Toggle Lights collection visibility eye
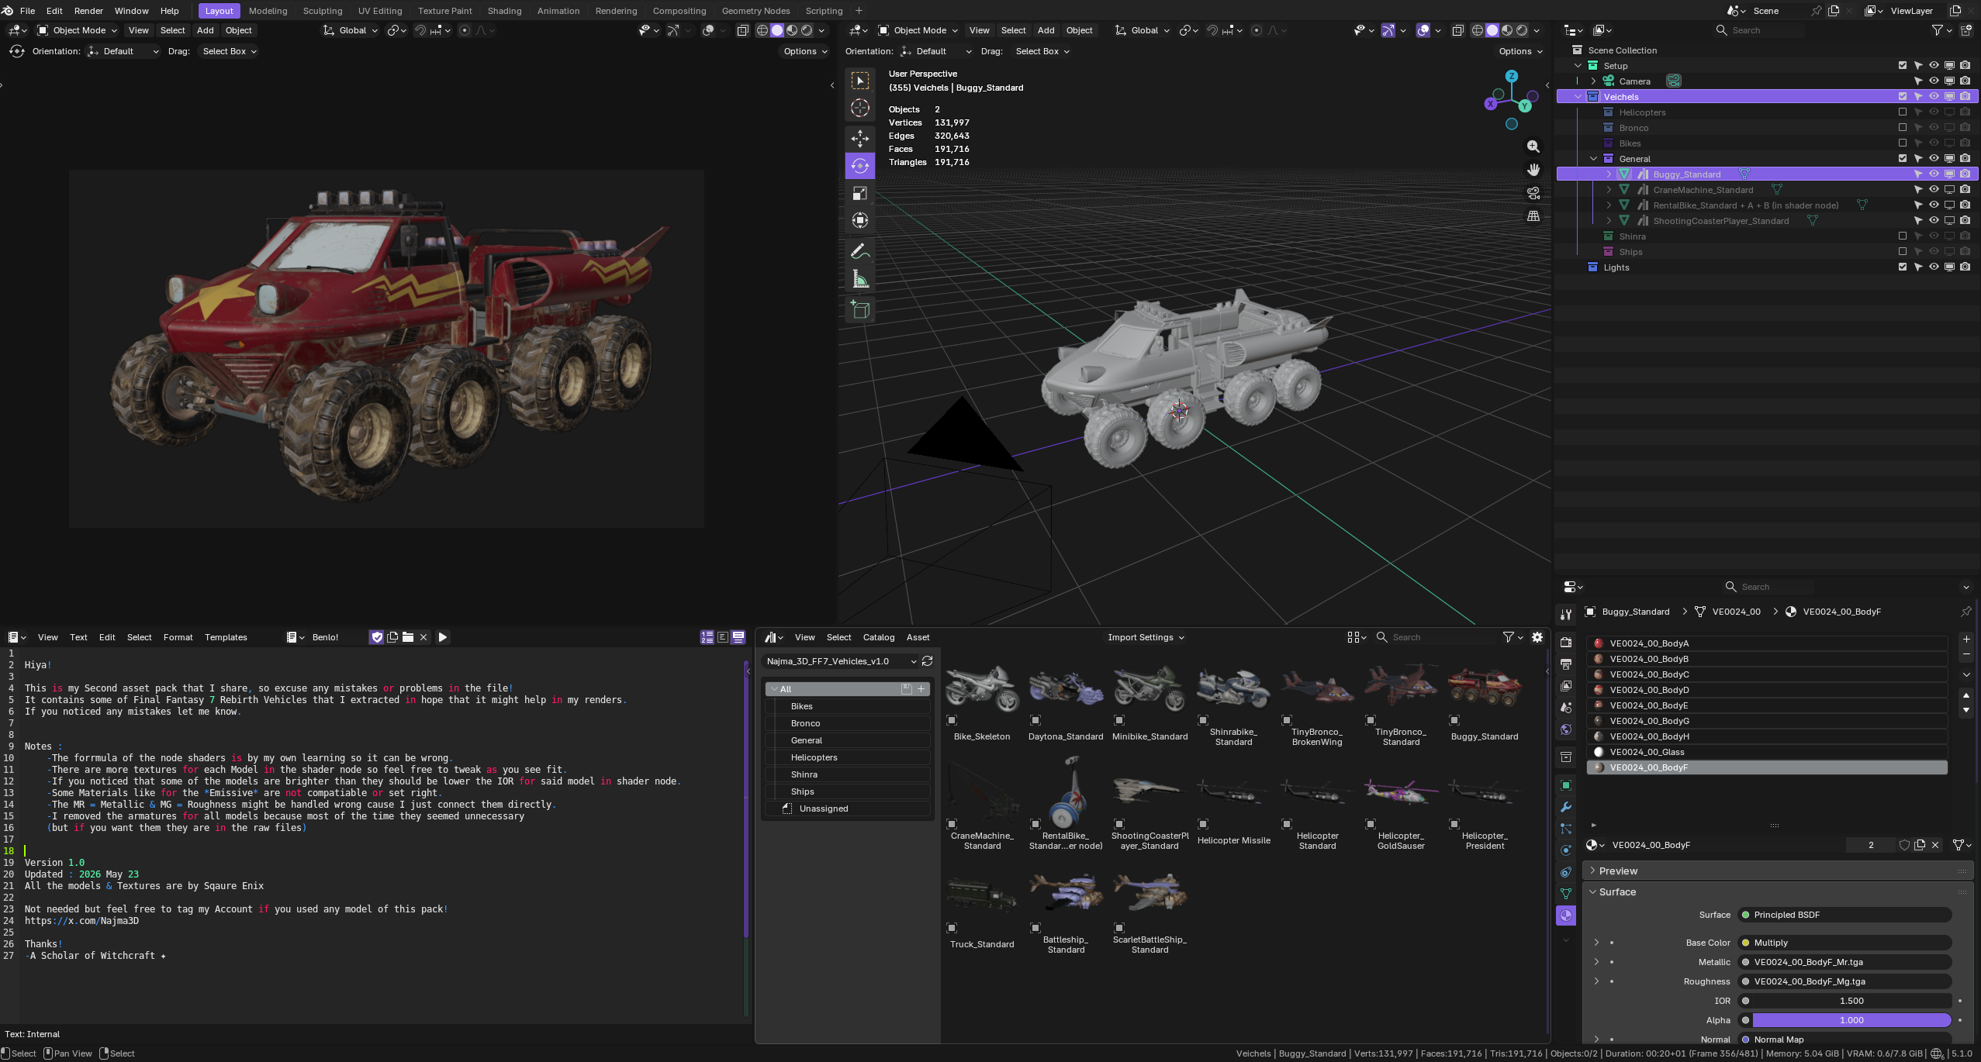The image size is (1981, 1062). click(x=1934, y=267)
